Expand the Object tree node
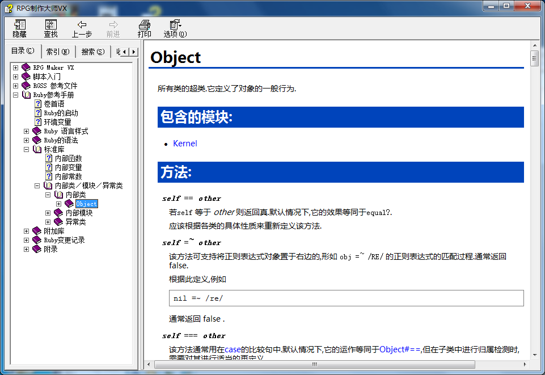545x375 pixels. (x=59, y=204)
